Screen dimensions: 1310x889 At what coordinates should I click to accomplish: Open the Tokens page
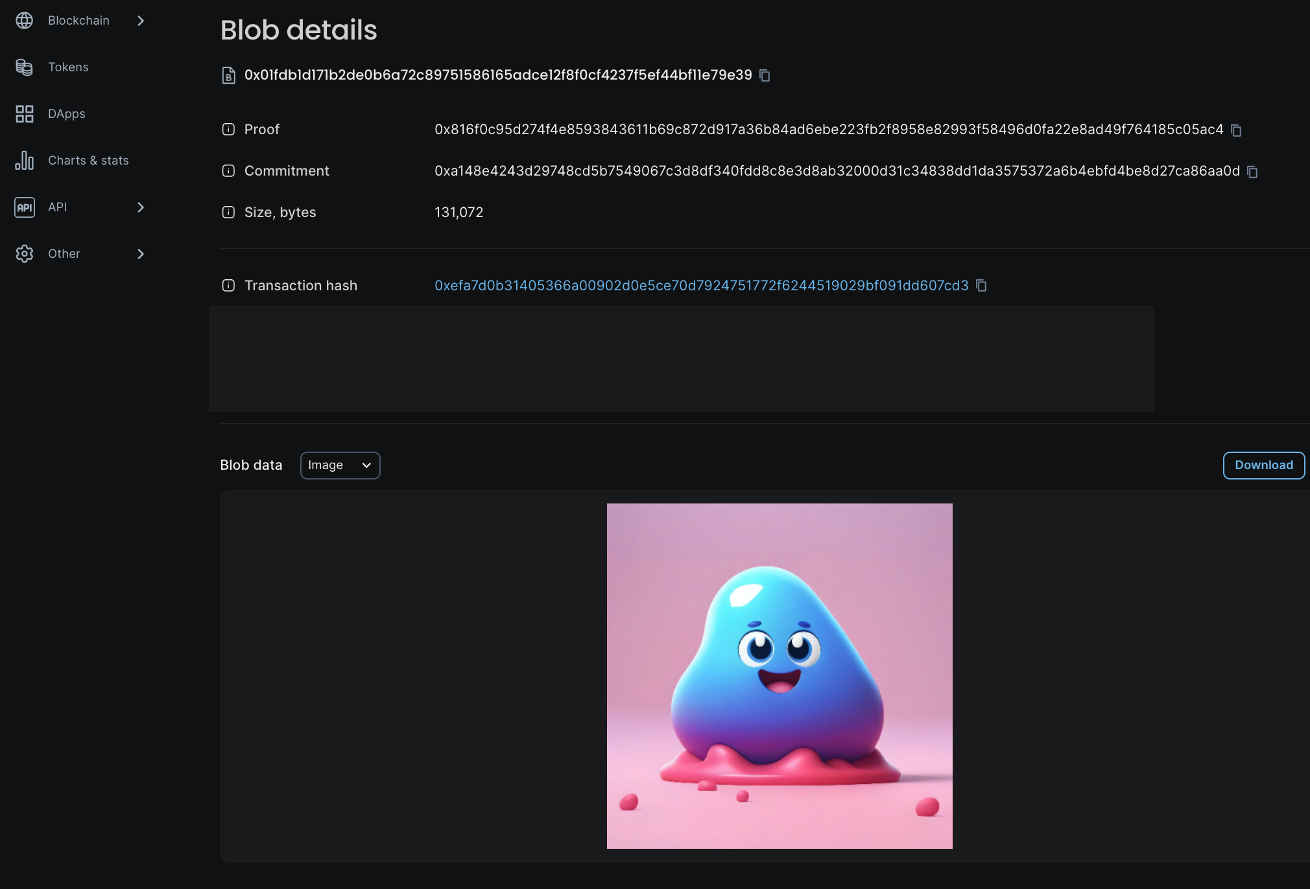coord(68,67)
